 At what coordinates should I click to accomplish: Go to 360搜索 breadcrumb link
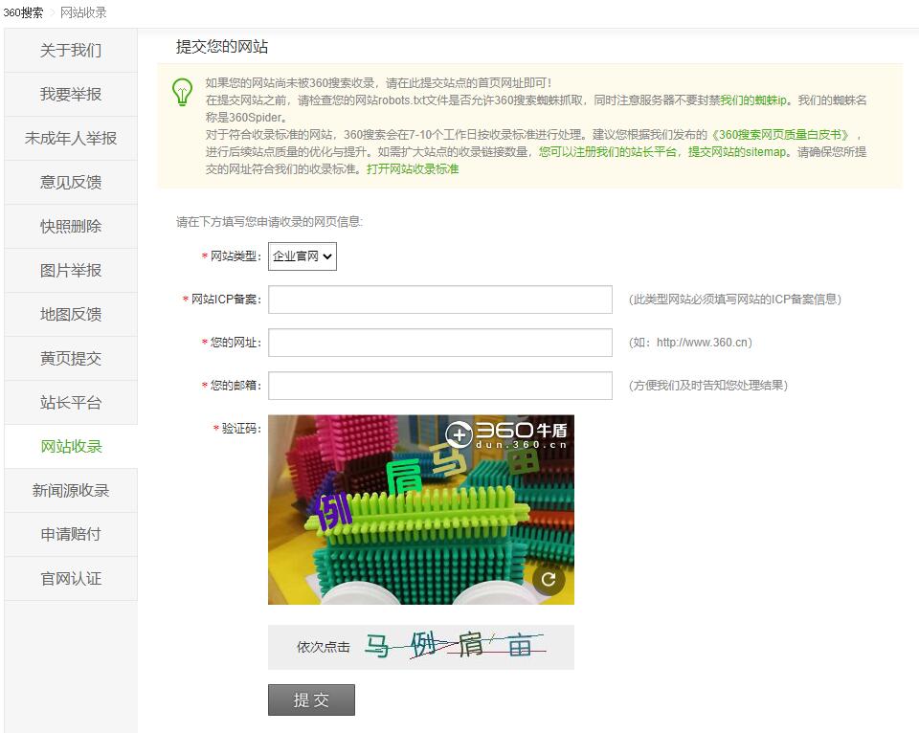[23, 12]
